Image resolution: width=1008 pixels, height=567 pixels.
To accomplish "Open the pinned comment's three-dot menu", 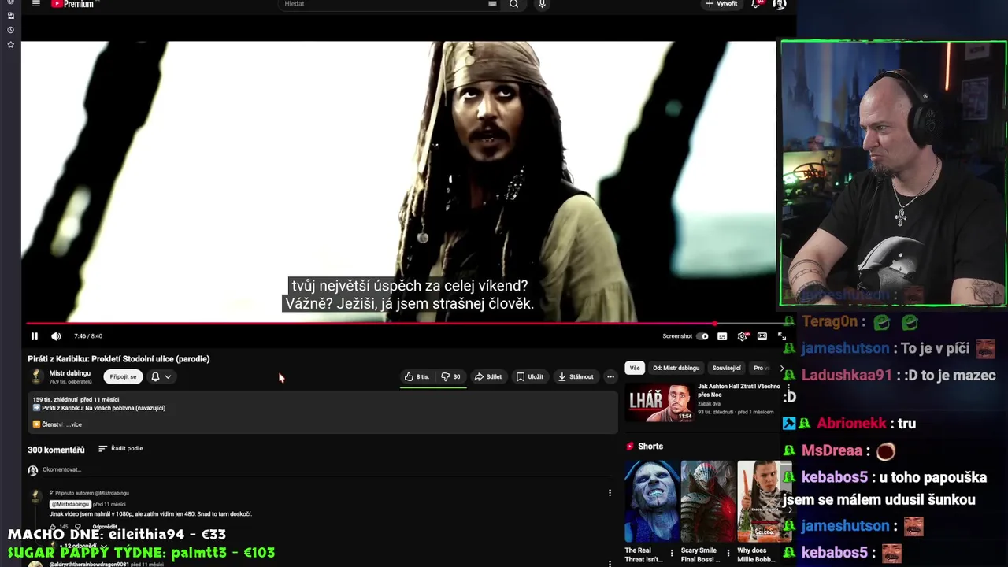I will coord(610,493).
